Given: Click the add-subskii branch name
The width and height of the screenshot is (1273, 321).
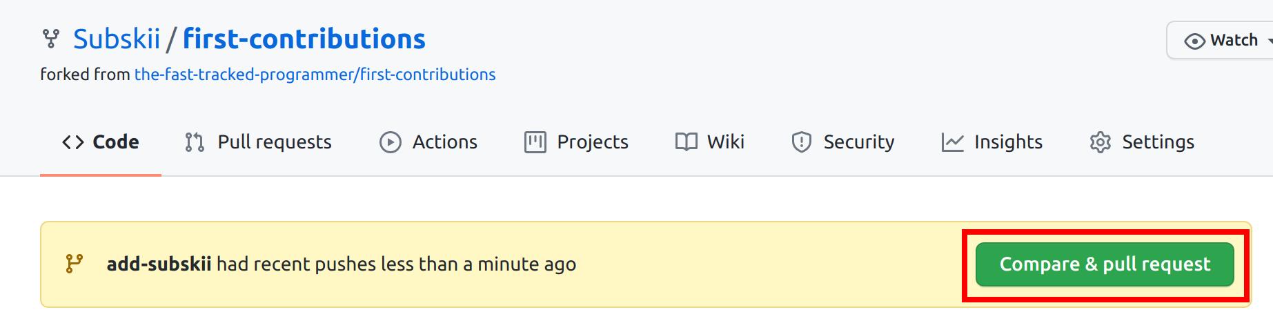Looking at the screenshot, I should [159, 264].
